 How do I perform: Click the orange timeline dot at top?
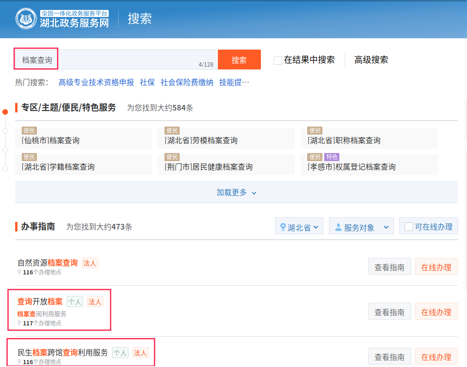tap(5, 112)
